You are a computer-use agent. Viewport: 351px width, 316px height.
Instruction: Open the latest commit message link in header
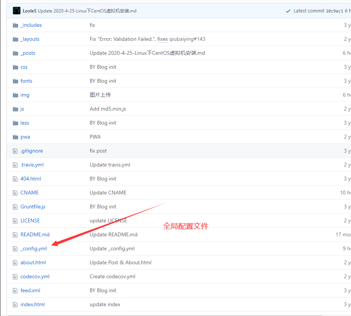pyautogui.click(x=87, y=11)
